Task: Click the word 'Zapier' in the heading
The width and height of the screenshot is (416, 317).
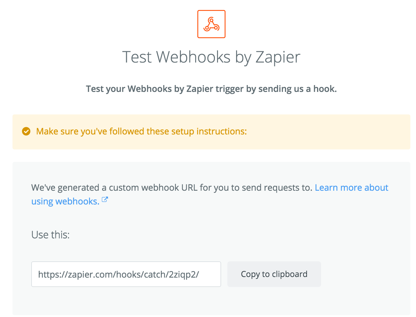Action: coord(278,58)
